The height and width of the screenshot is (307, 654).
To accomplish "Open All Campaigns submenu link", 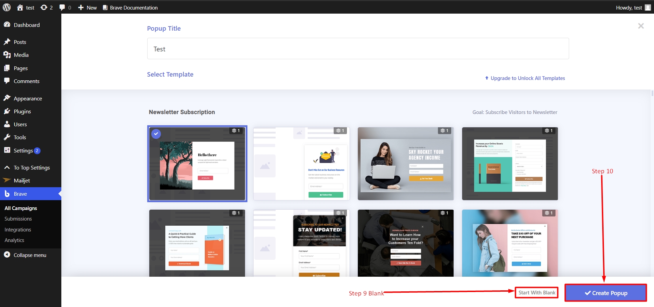I will tap(21, 208).
